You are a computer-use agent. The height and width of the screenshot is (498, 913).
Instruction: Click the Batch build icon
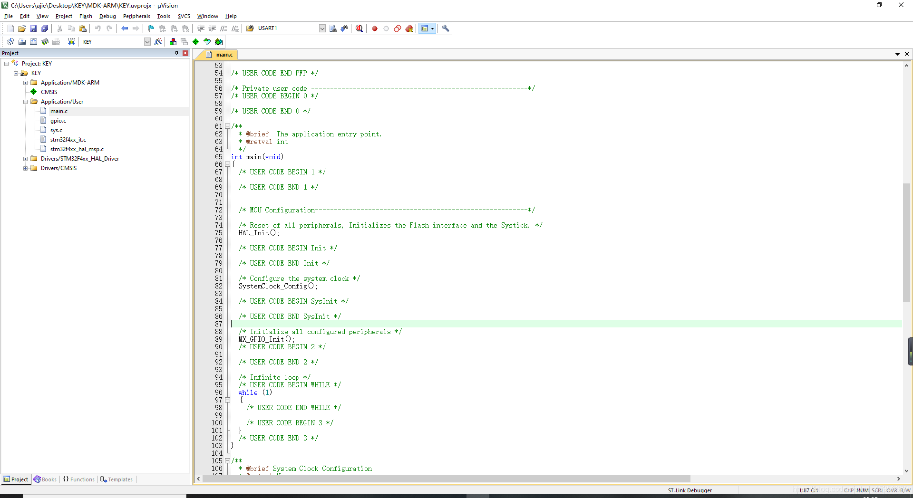(45, 42)
